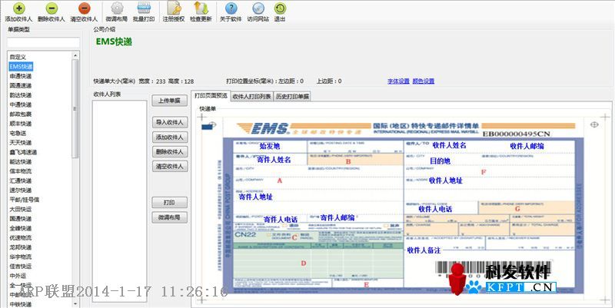Click the 清空收件人 button beside the recipient list
This screenshot has width=615, height=308.
point(169,166)
